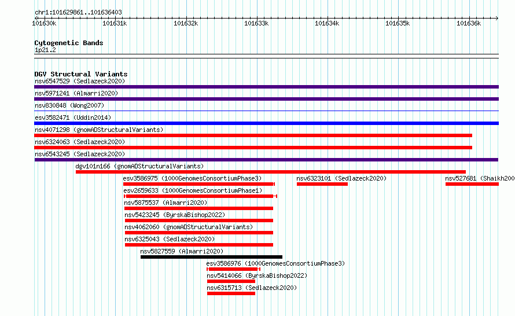Click the 101631k ruler mark

point(115,23)
